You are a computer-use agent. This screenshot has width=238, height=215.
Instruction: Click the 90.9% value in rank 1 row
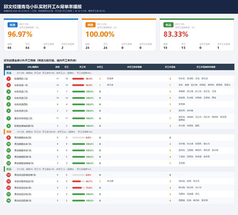click(x=89, y=79)
